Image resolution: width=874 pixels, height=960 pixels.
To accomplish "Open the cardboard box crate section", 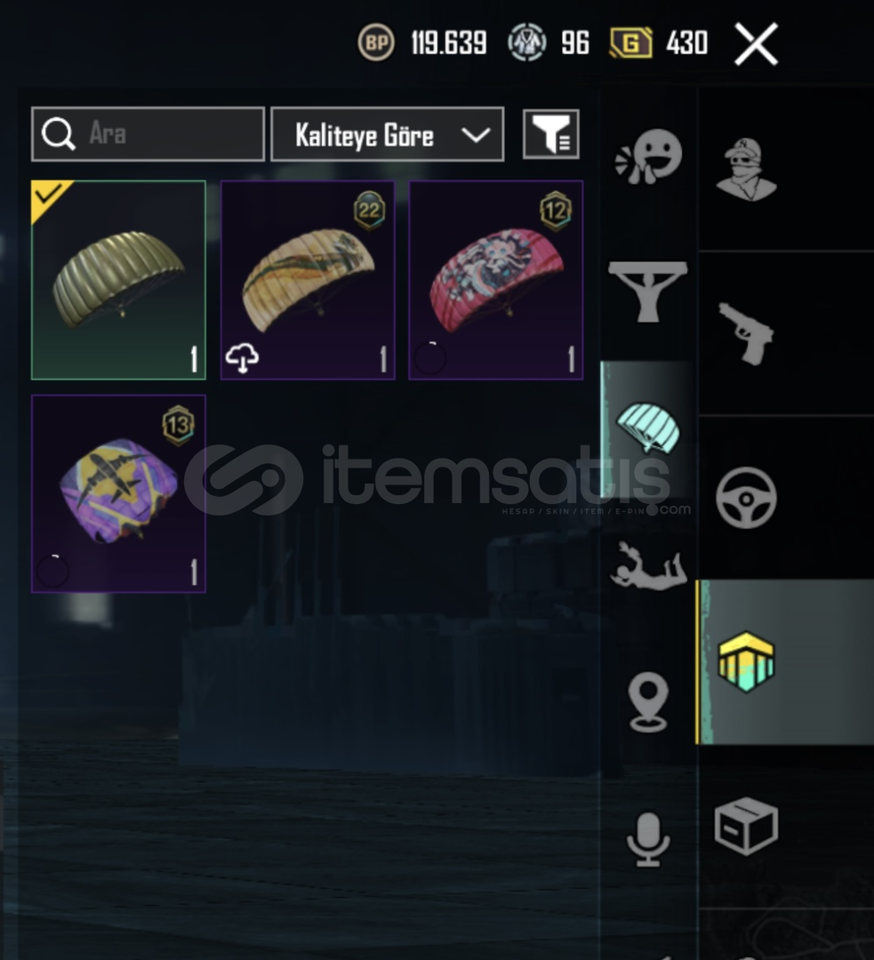I will click(746, 826).
